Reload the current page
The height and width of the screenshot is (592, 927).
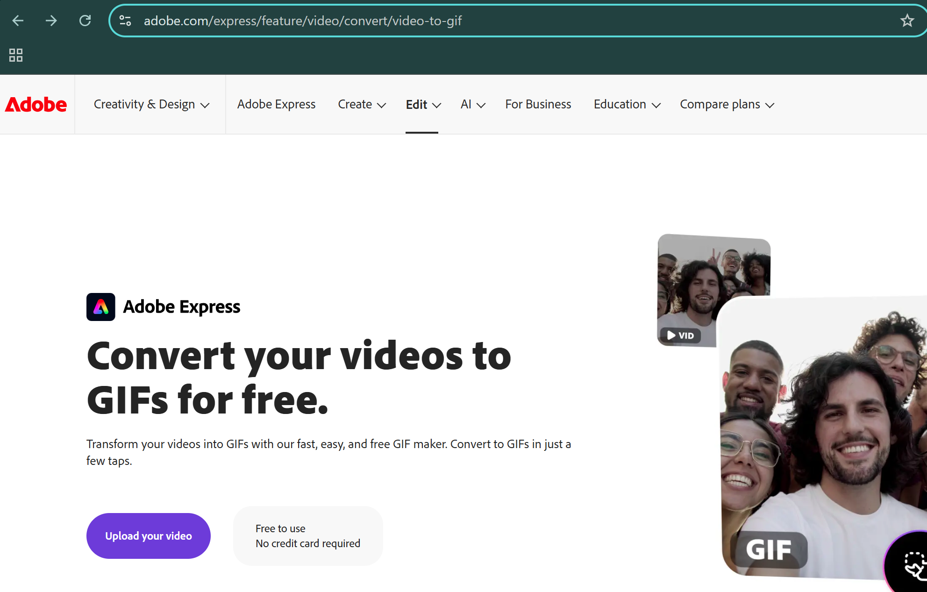85,21
